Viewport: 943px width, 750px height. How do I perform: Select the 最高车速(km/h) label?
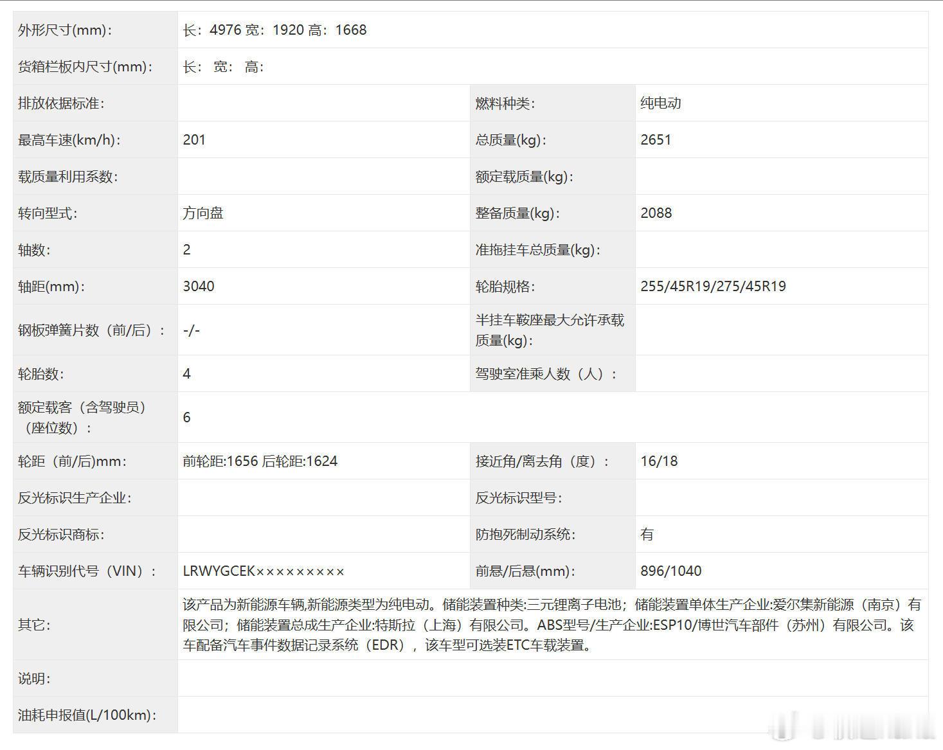pyautogui.click(x=69, y=139)
